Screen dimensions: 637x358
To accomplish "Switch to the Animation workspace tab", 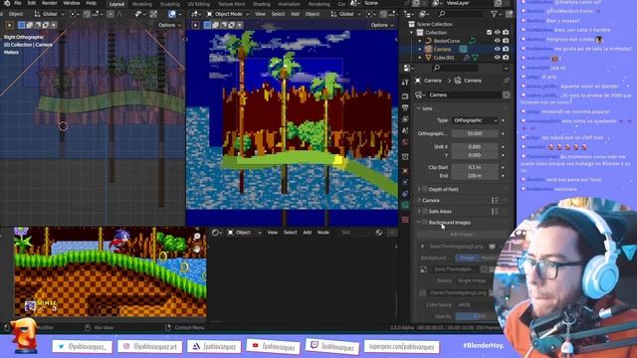I will (x=290, y=4).
